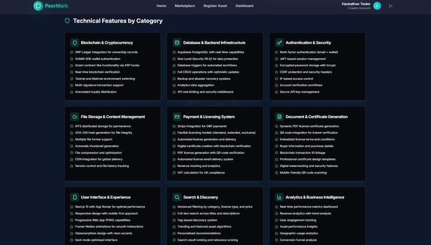Go to Marketplace page
Screen dimensions: 431x245
pyautogui.click(x=184, y=6)
